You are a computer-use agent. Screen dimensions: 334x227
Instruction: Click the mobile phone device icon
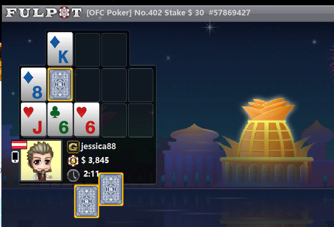(x=15, y=157)
